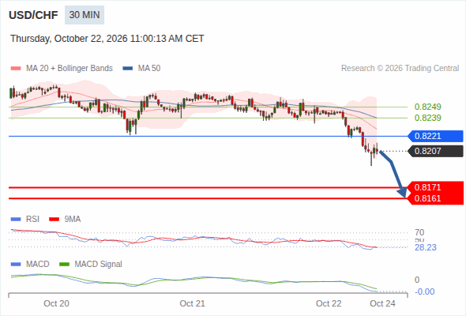This screenshot has height=316, width=466.
Task: Click the red 9MA legend swatch
Action: click(x=54, y=220)
